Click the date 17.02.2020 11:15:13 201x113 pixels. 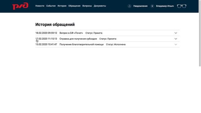pos(46,39)
